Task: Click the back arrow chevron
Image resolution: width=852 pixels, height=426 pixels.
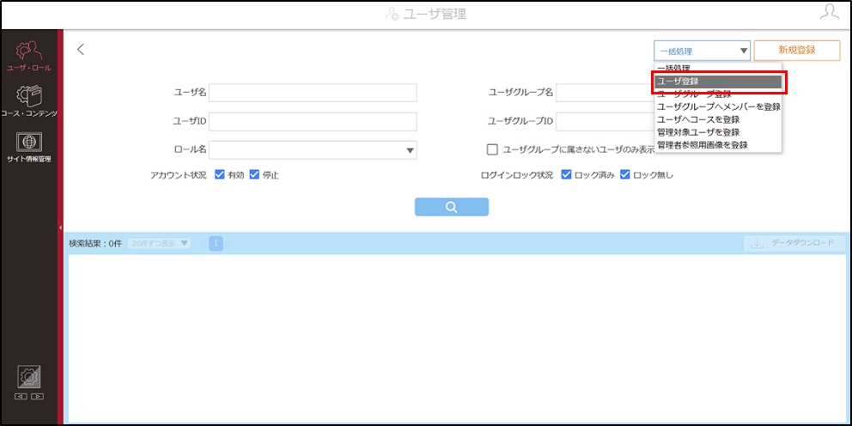Action: click(81, 50)
